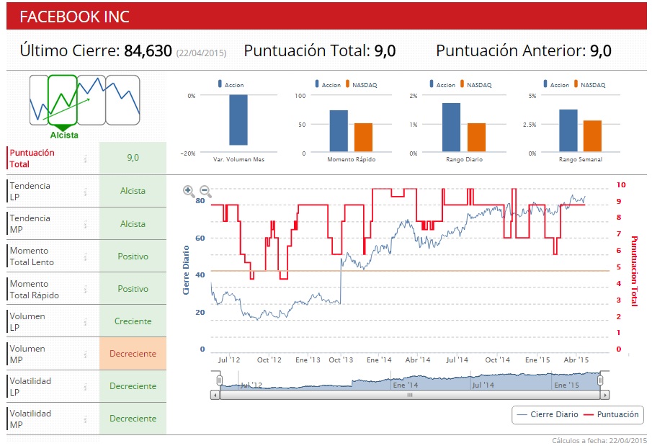Click the Volatilidad MP Decreciente cell
The width and height of the screenshot is (652, 446).
click(x=133, y=419)
